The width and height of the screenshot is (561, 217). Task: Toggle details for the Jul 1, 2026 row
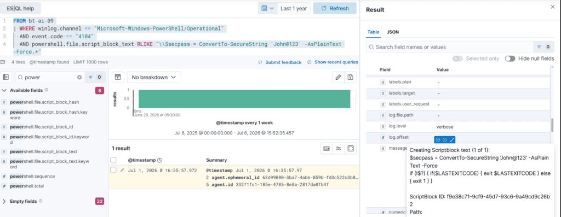pyautogui.click(x=122, y=170)
